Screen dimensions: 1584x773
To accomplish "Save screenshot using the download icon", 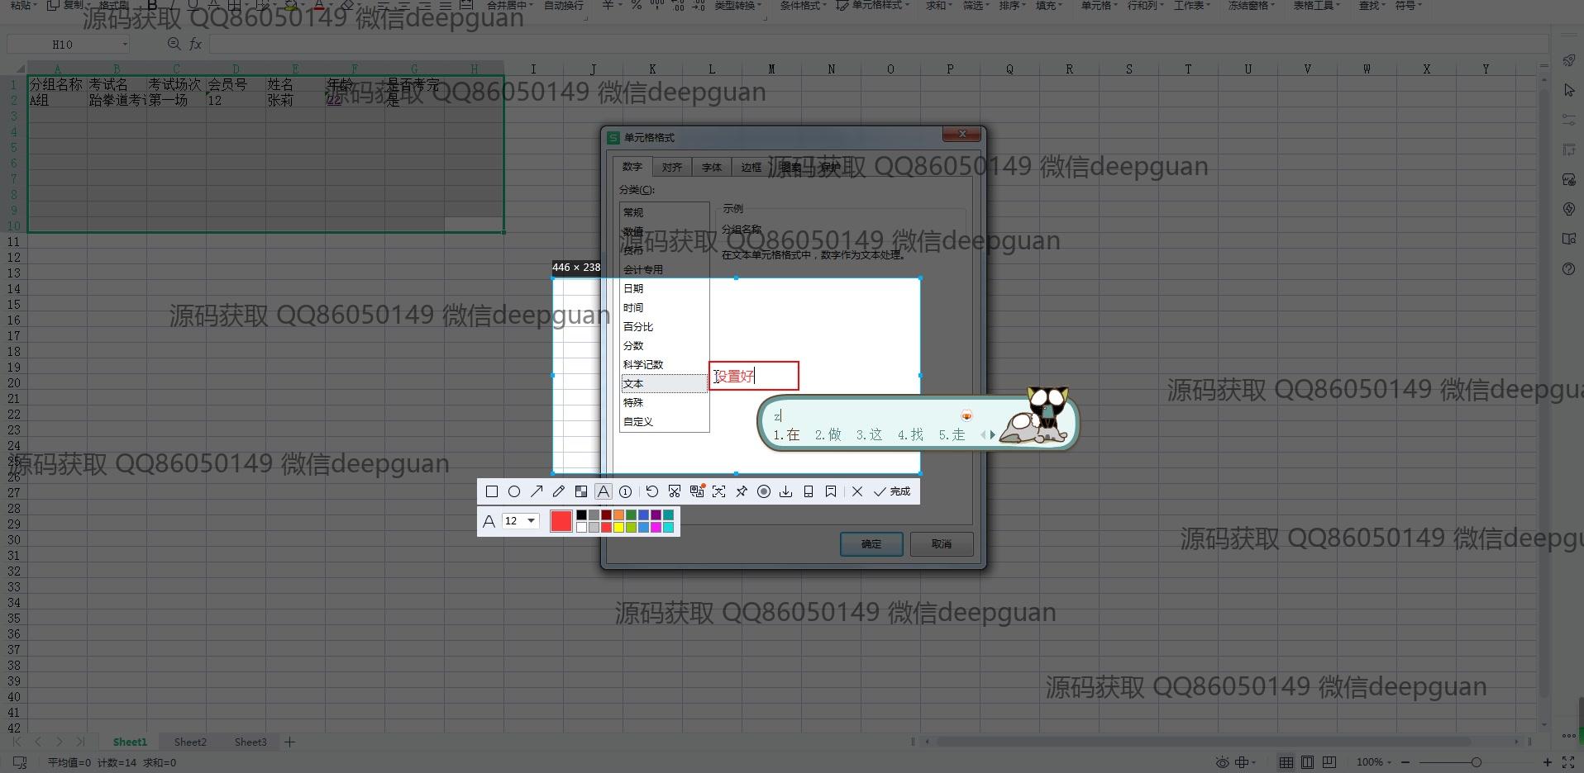I will [x=786, y=491].
